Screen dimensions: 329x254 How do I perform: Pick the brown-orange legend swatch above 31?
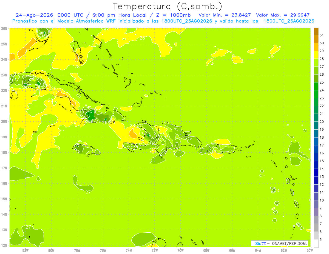coord(316,31)
